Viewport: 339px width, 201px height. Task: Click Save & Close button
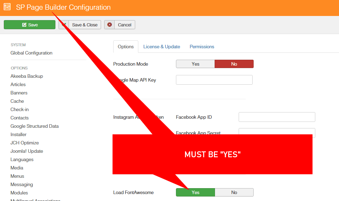[x=80, y=25]
